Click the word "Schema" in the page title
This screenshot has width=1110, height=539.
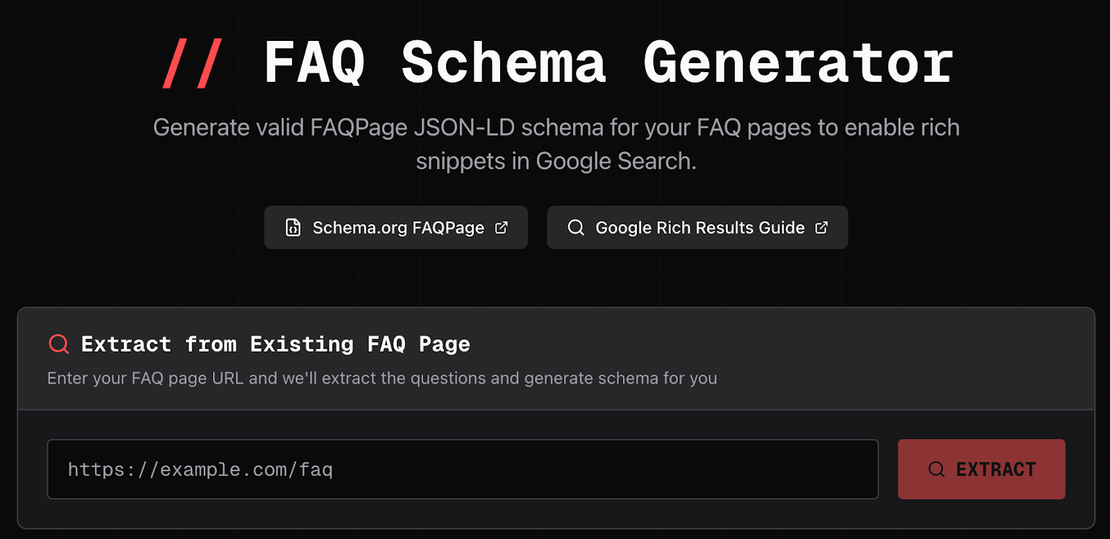click(x=504, y=63)
